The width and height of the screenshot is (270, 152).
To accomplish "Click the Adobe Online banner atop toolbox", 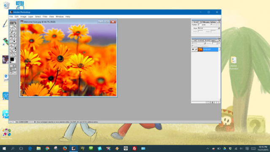I will pyautogui.click(x=13, y=23).
